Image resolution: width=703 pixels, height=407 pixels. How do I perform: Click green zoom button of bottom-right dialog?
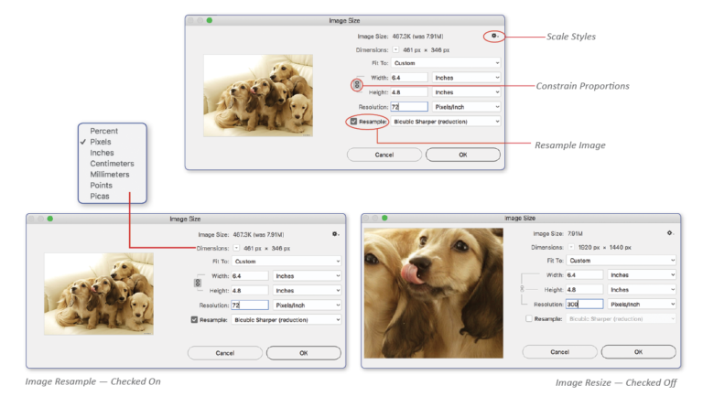[384, 218]
